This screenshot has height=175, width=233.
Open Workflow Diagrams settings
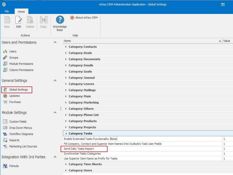coord(21,134)
